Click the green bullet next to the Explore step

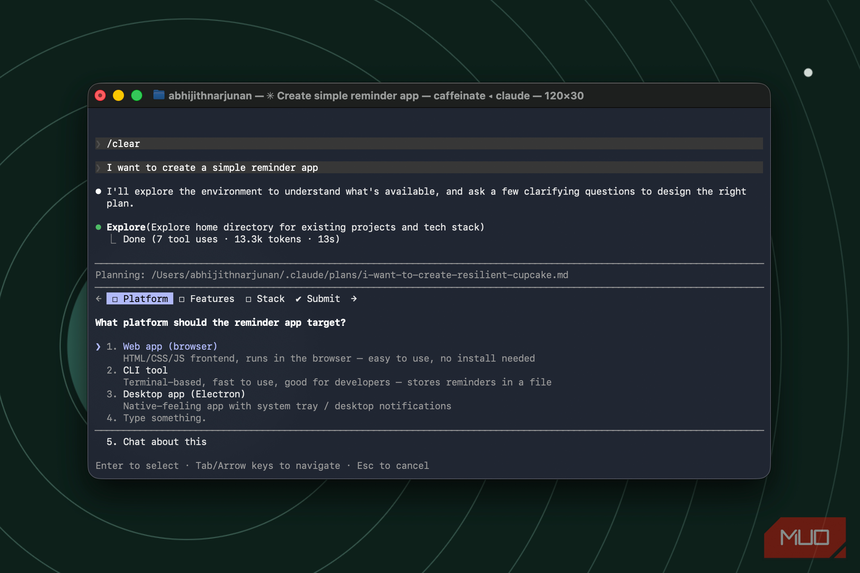[x=99, y=227]
